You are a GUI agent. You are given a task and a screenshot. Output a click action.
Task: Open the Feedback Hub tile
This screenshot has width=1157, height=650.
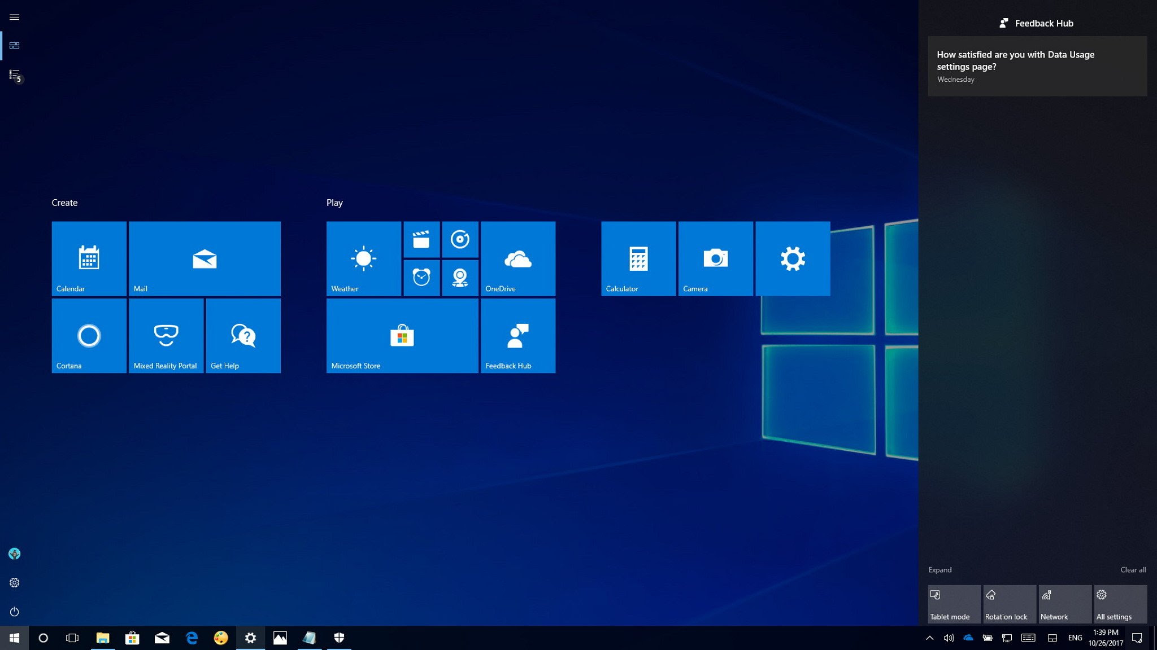[x=517, y=336]
